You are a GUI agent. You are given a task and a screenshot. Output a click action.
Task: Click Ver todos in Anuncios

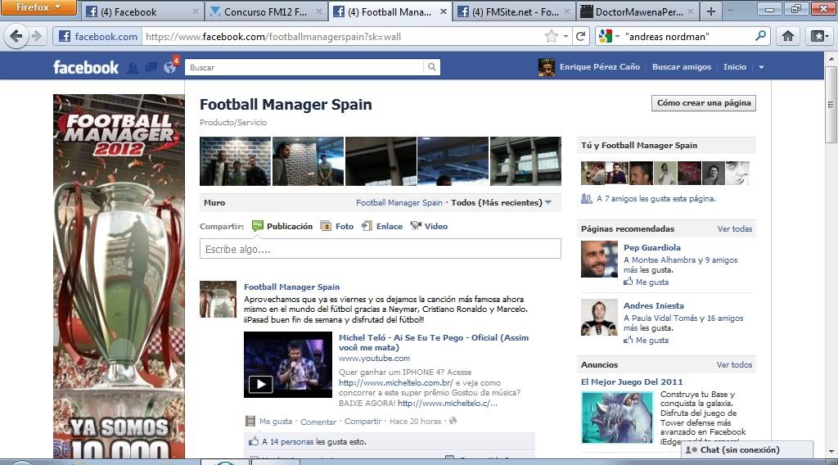pyautogui.click(x=734, y=364)
